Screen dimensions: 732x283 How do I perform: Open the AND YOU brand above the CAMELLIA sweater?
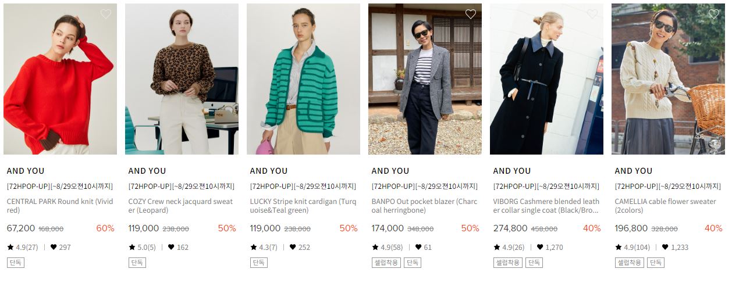click(x=633, y=171)
